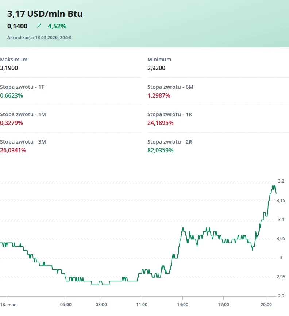Select the 24,1895% one-year return value

(160, 123)
